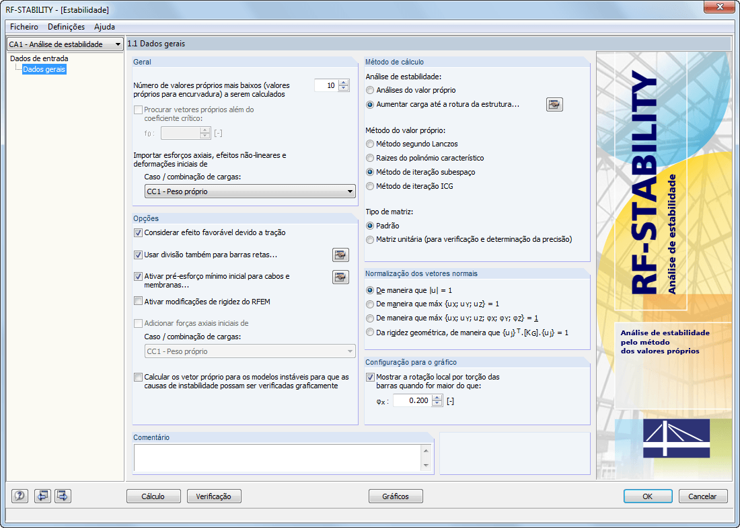Enable 'Ativar modificações de rigidez do RFEM'
This screenshot has width=740, height=528.
point(139,301)
